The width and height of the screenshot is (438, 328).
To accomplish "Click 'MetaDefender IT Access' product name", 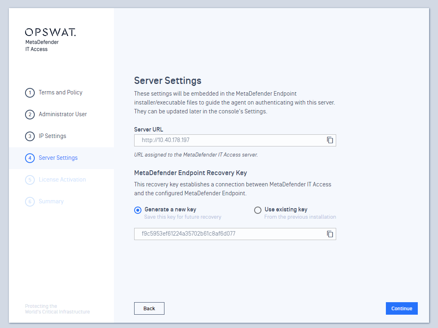I will pyautogui.click(x=42, y=46).
